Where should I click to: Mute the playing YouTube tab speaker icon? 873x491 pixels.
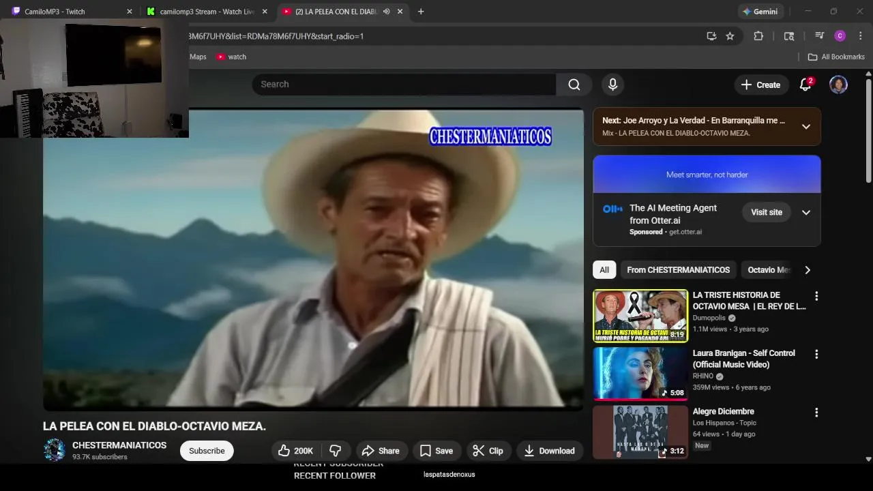tap(386, 12)
